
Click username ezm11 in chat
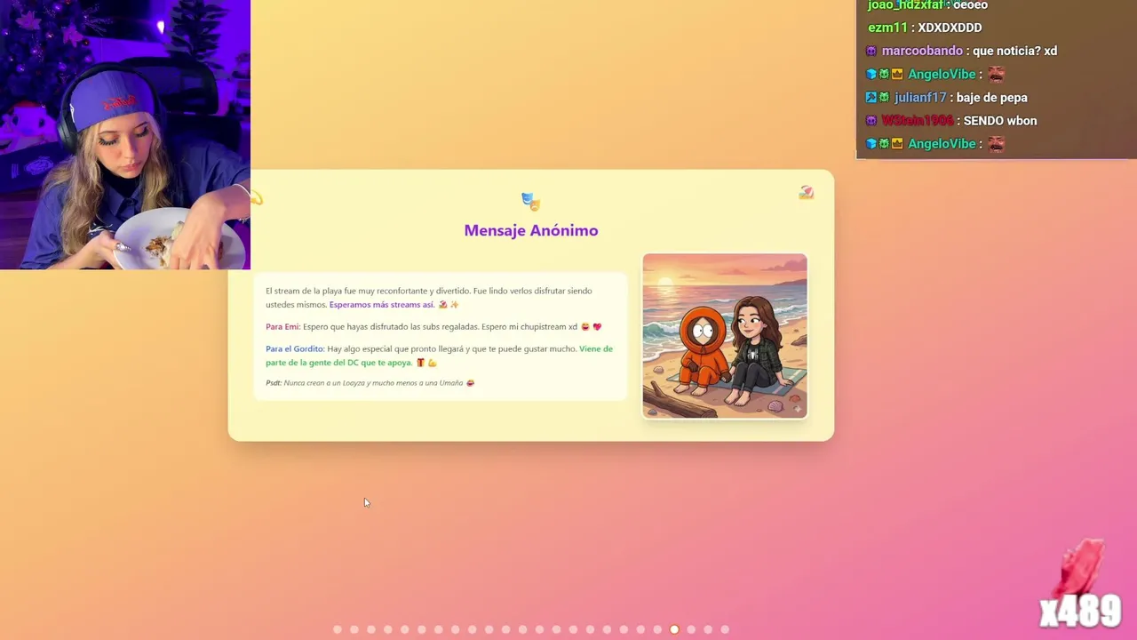pos(887,28)
